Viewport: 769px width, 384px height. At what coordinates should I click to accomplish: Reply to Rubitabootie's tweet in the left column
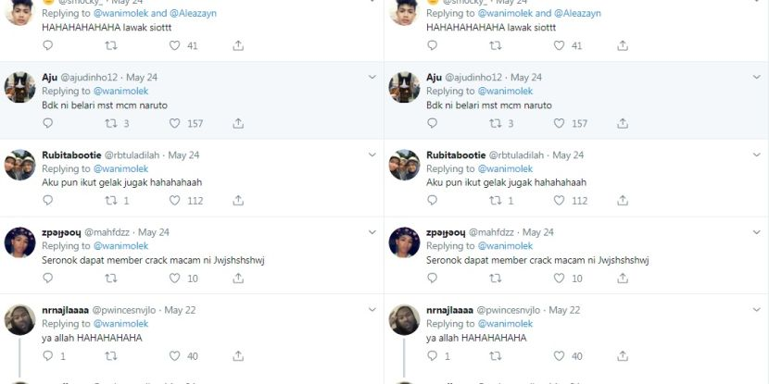point(47,201)
